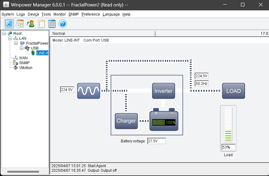Click the power shutdown toolbar icon

[x=9, y=24]
